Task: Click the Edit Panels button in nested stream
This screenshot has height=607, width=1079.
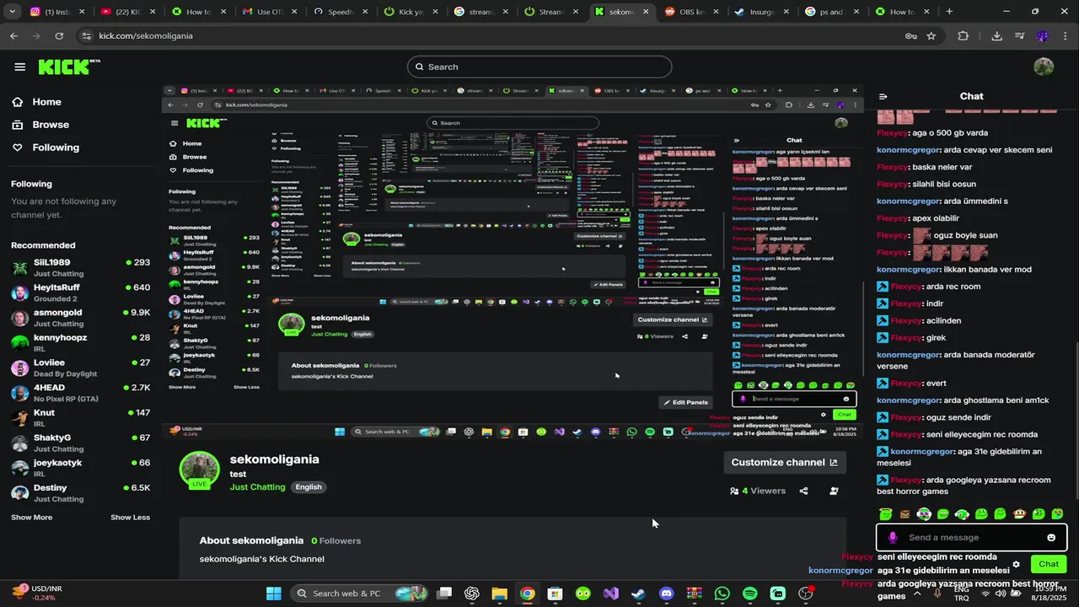Action: (x=685, y=402)
